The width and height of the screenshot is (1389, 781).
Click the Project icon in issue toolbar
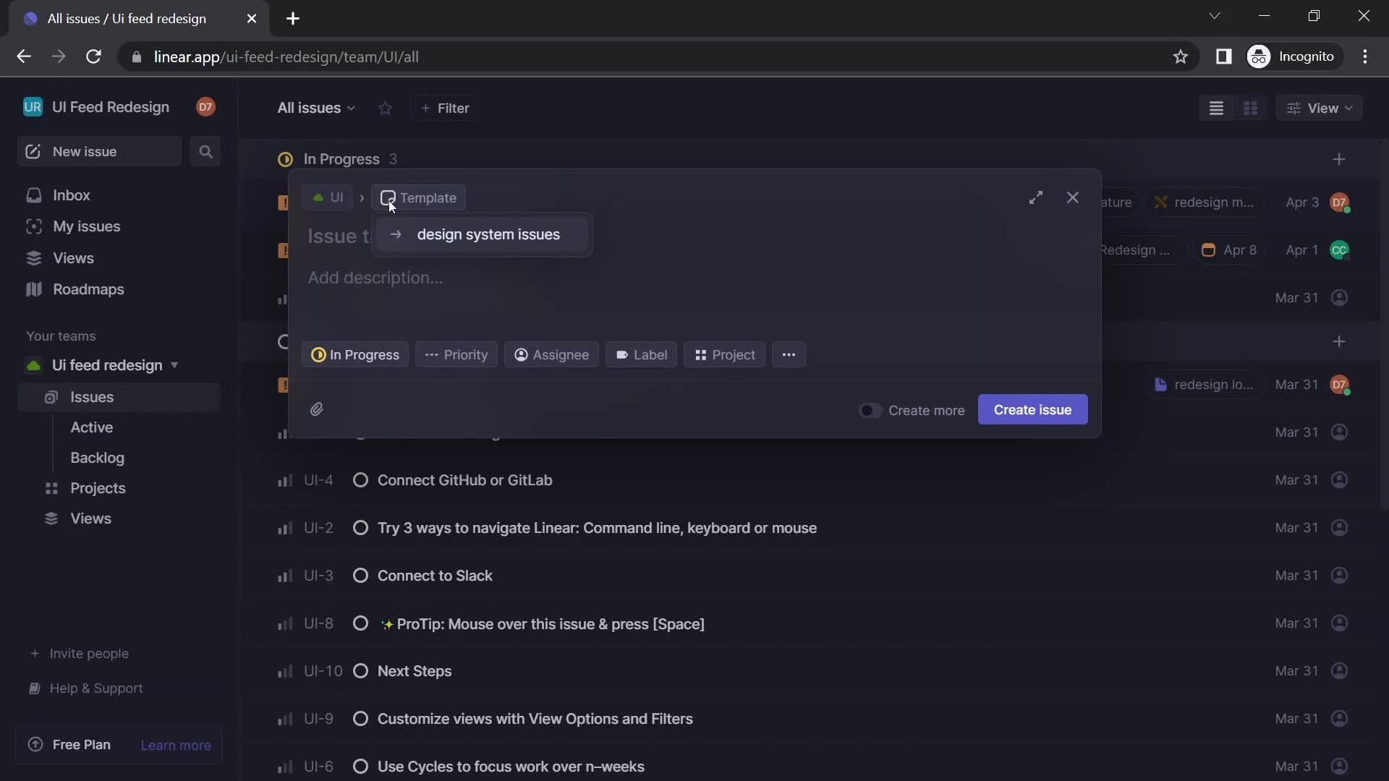(x=700, y=355)
